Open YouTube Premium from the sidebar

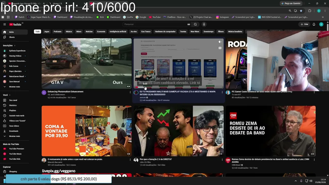pyautogui.click(x=15, y=149)
